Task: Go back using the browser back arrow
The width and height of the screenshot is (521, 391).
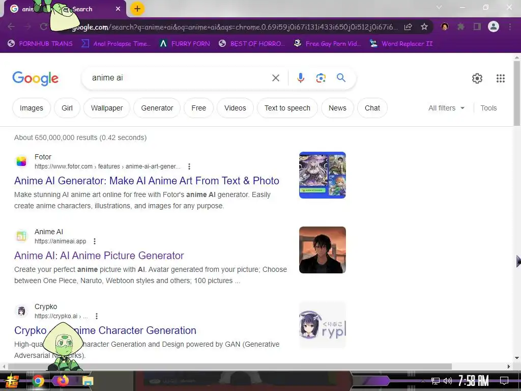Action: point(11,26)
